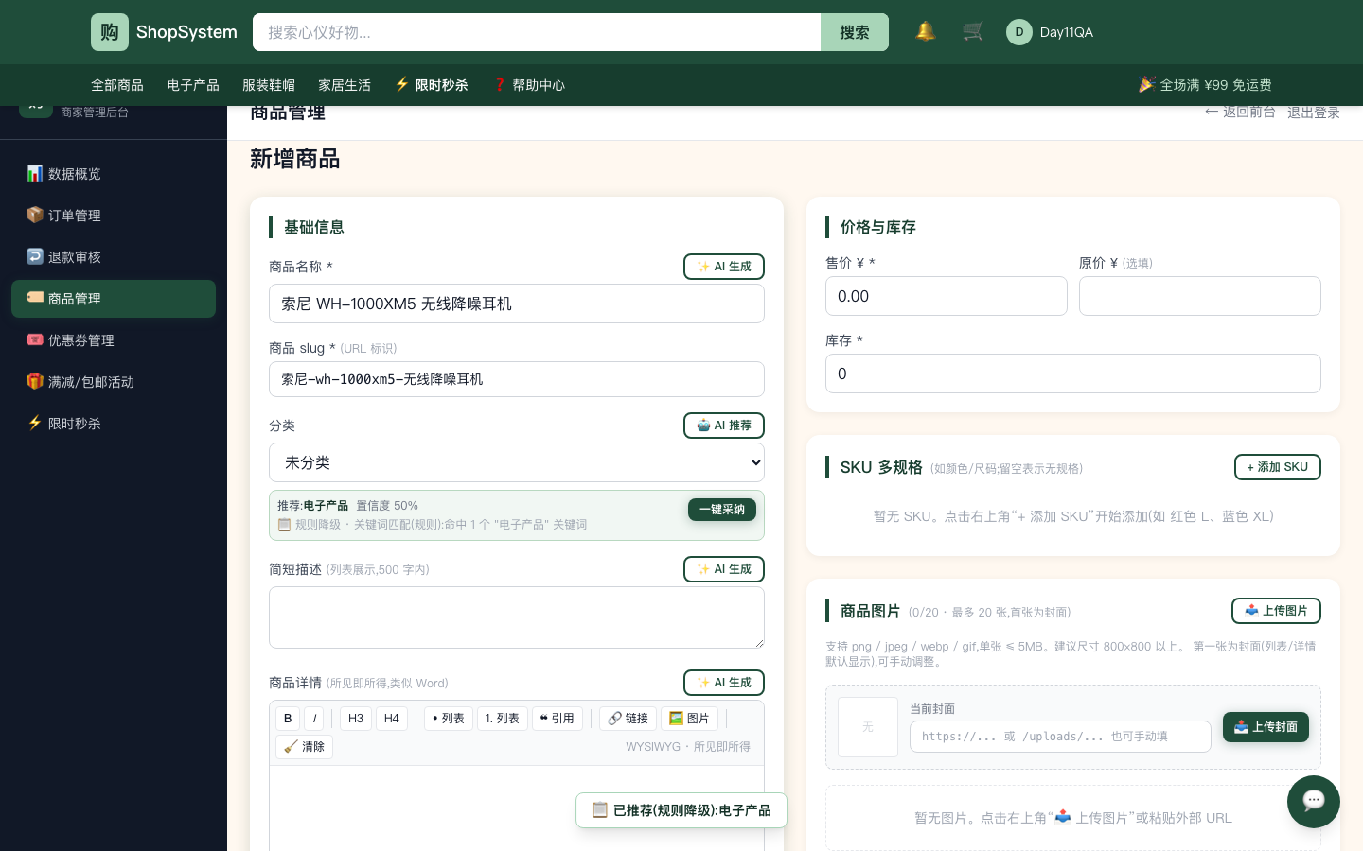
Task: Go to 全部商品 in navigation
Action: pyautogui.click(x=117, y=85)
